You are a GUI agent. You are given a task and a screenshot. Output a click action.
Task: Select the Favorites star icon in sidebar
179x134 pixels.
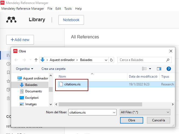8,81
